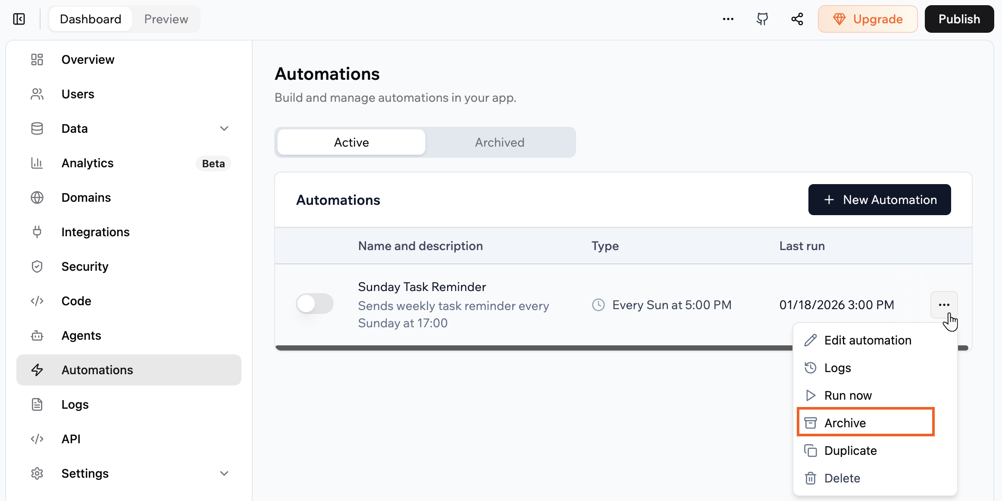Collapse the sidebar with the panel icon
The height and width of the screenshot is (501, 1002).
click(x=19, y=19)
